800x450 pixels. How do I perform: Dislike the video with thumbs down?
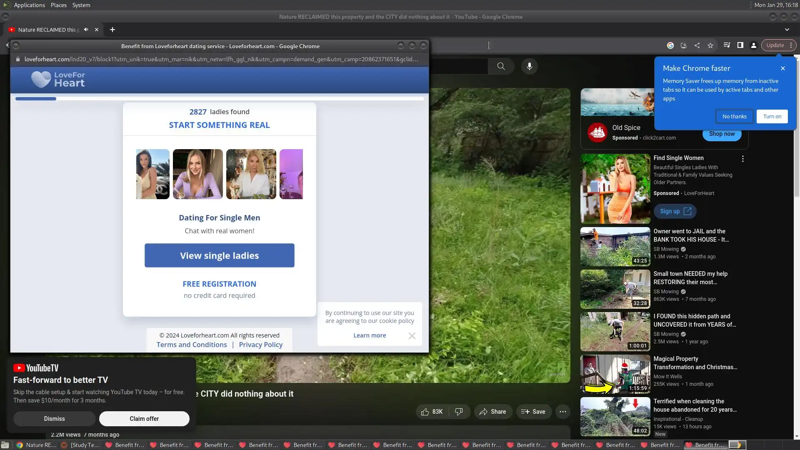(x=459, y=412)
